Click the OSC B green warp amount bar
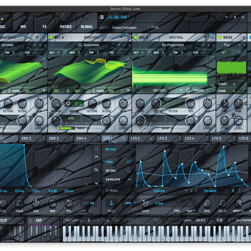Screen dimensions: 251x251 [67, 128]
